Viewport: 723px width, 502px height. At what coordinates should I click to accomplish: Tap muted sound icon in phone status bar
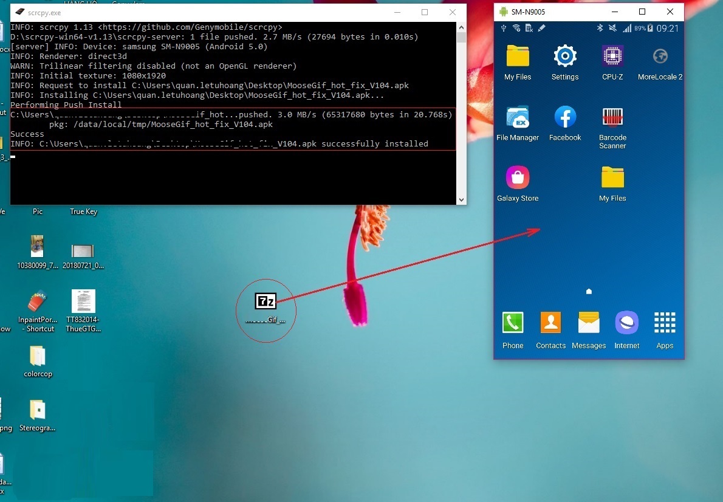pos(612,28)
